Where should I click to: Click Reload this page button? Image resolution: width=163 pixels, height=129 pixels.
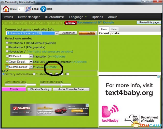coord(149,22)
